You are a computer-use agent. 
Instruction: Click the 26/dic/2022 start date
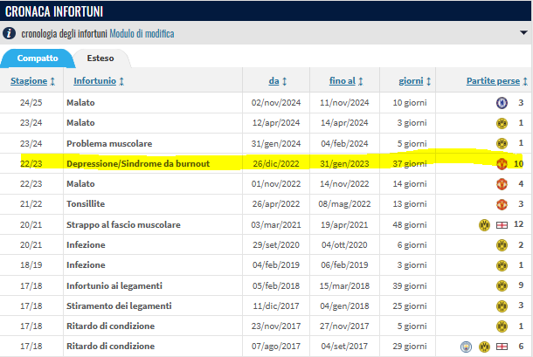tap(276, 164)
